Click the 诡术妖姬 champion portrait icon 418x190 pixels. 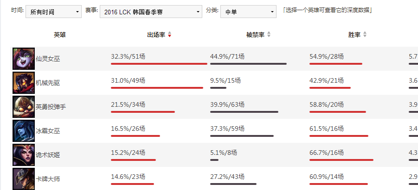click(x=24, y=155)
